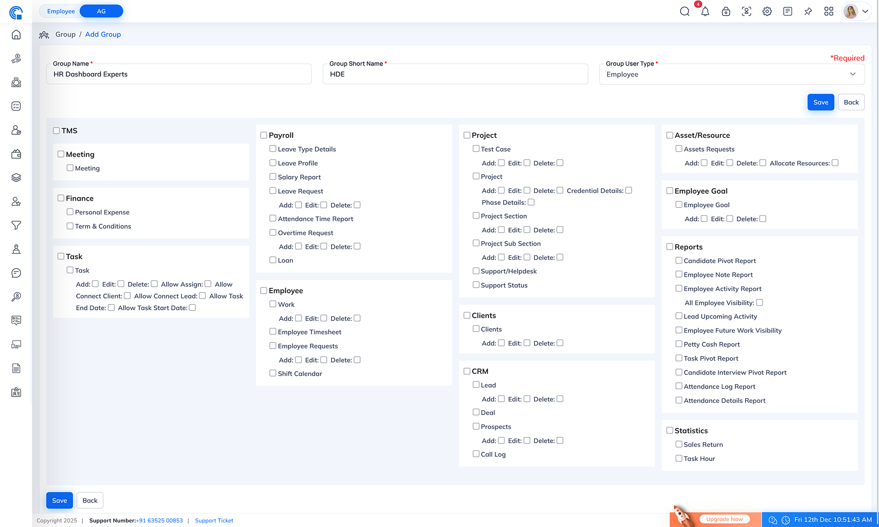Select the AG toggle tab
This screenshot has height=527, width=879.
coord(101,11)
